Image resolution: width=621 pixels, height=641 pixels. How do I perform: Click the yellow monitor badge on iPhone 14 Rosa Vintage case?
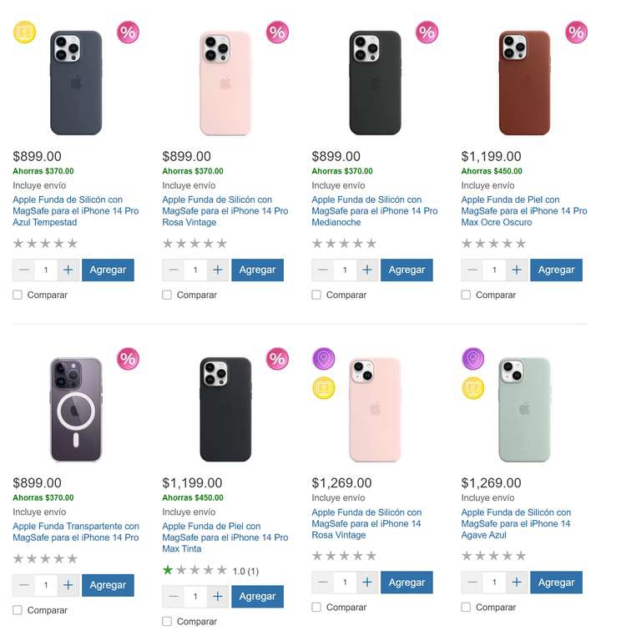click(324, 387)
